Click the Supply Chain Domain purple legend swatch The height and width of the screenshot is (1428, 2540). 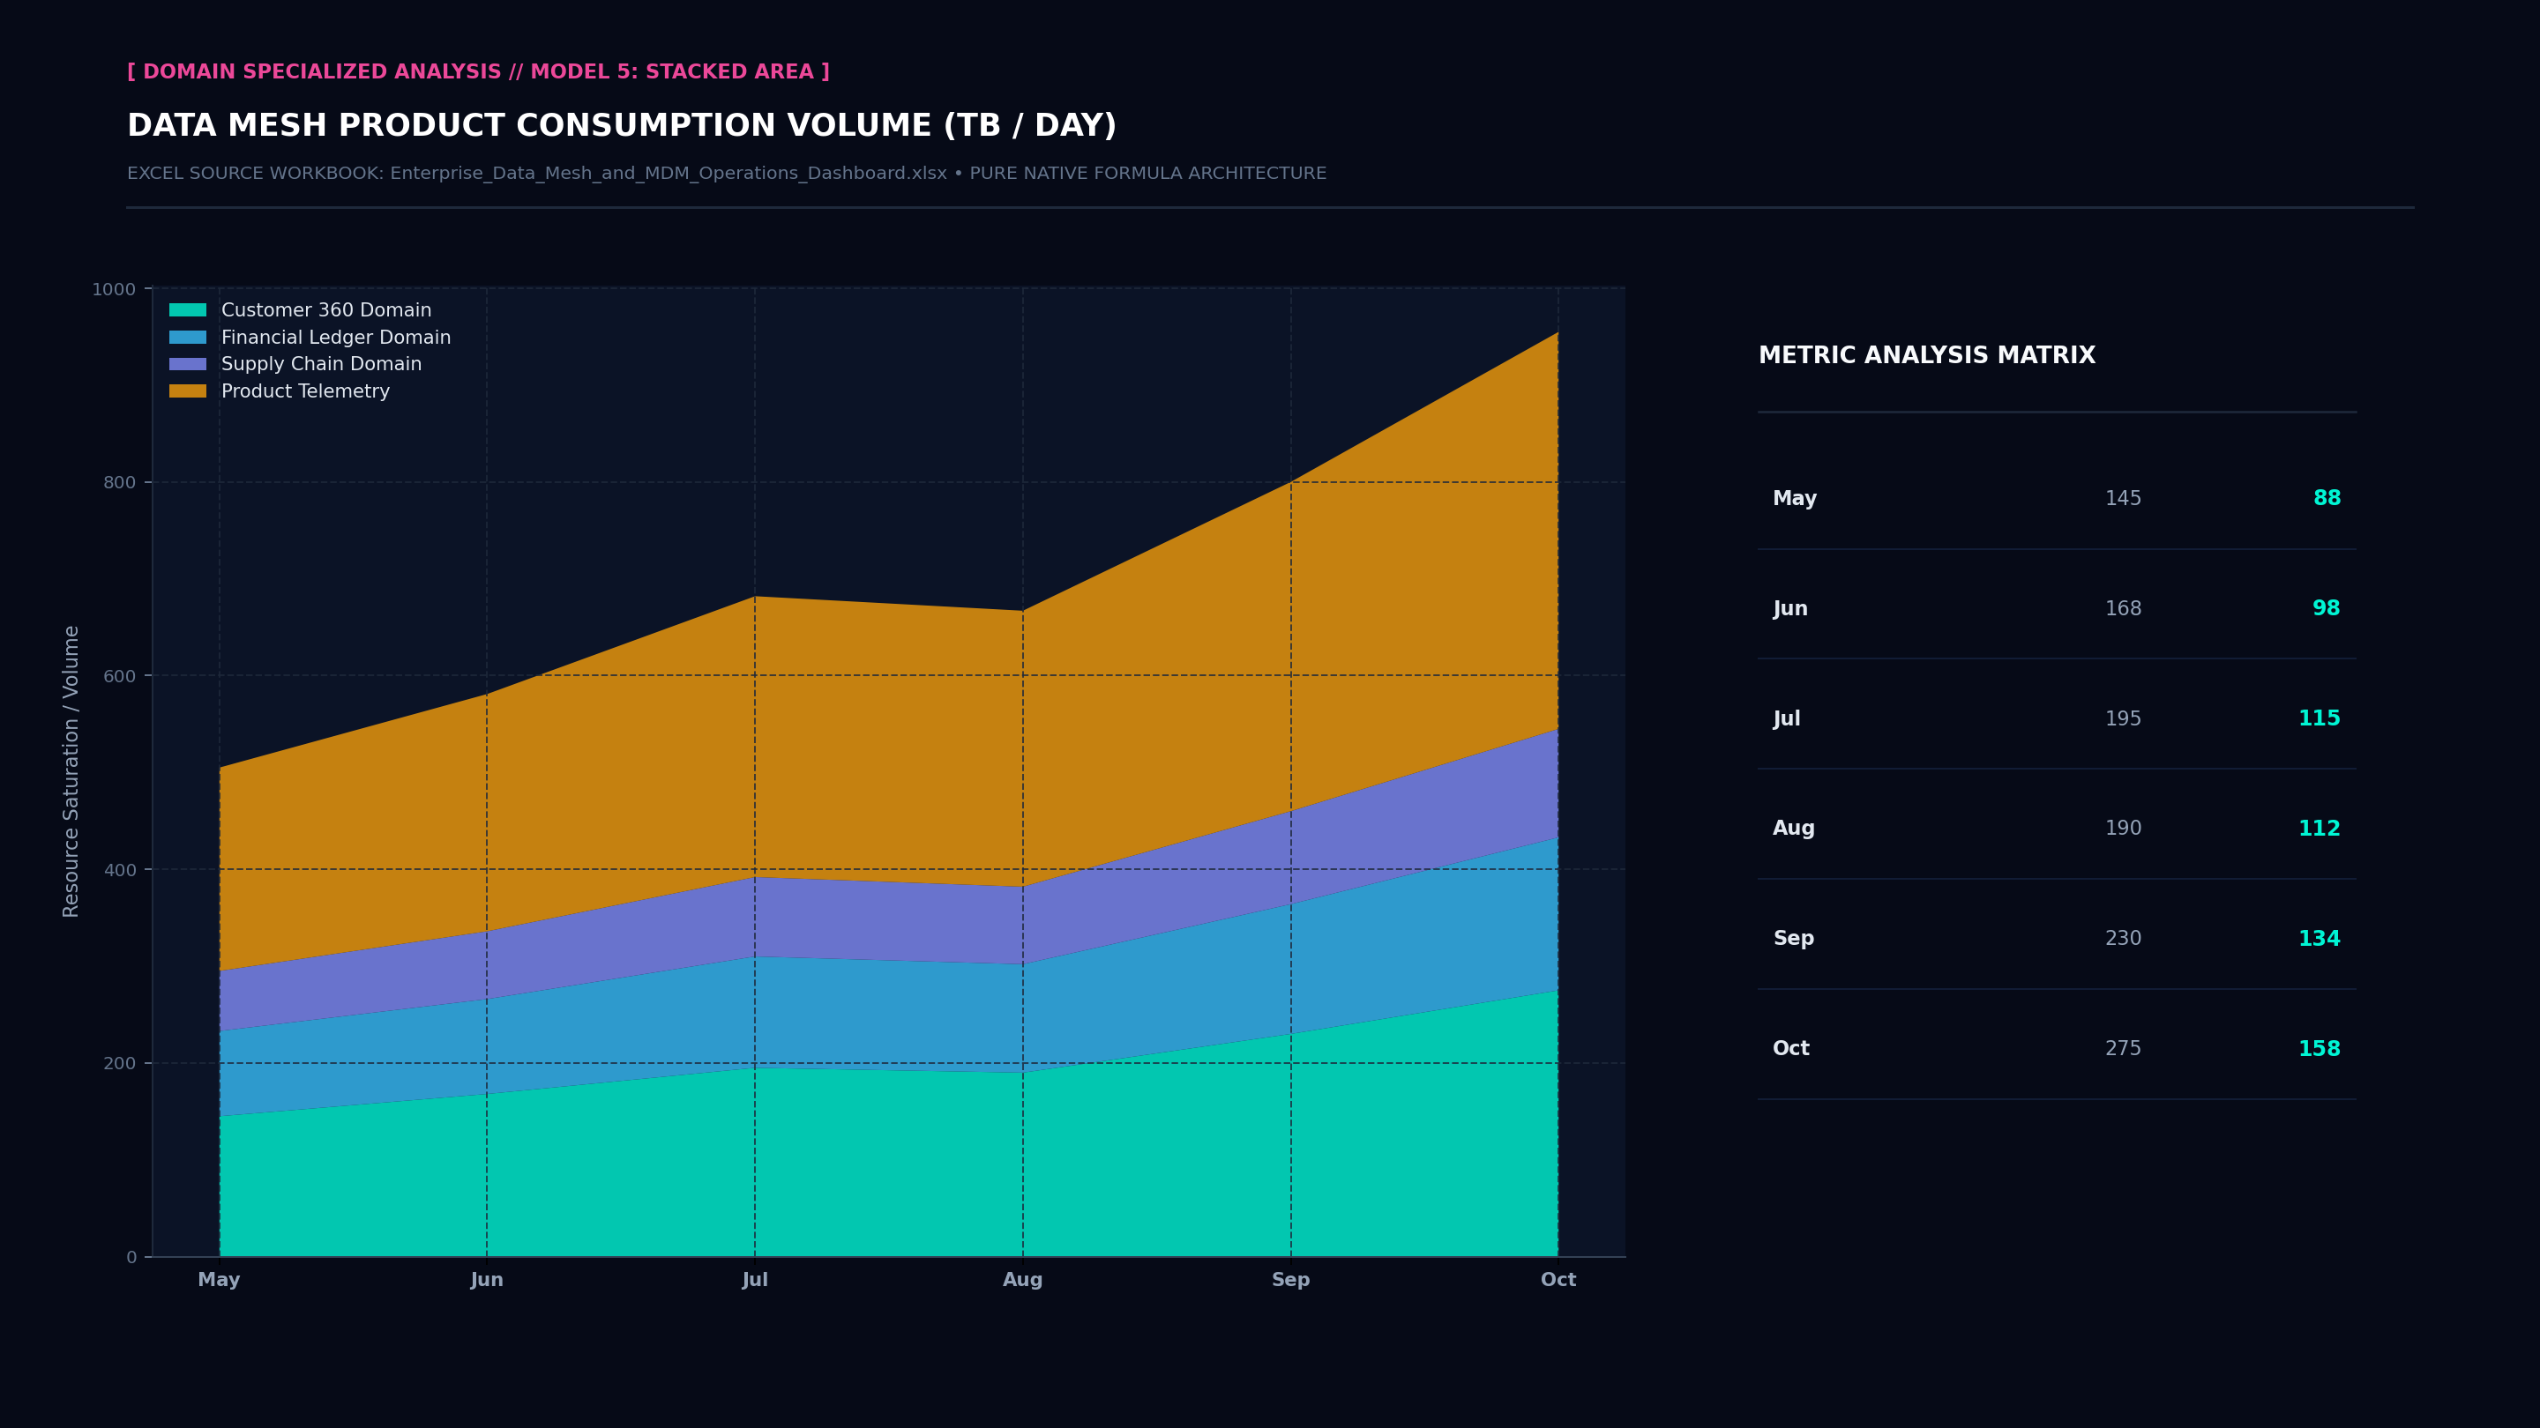pos(187,364)
